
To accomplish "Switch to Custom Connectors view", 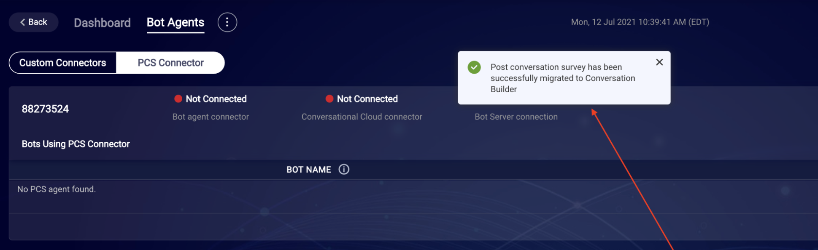I will point(62,63).
